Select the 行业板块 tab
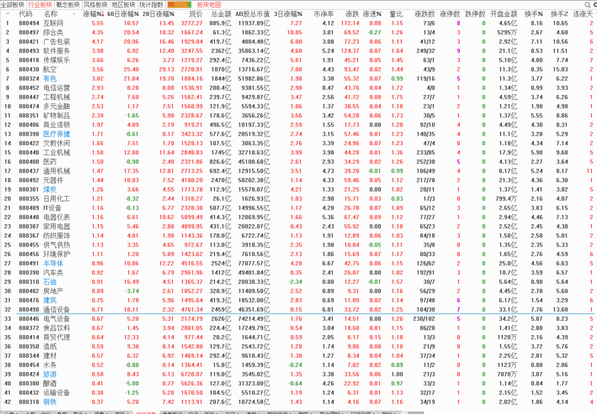 click(40, 4)
